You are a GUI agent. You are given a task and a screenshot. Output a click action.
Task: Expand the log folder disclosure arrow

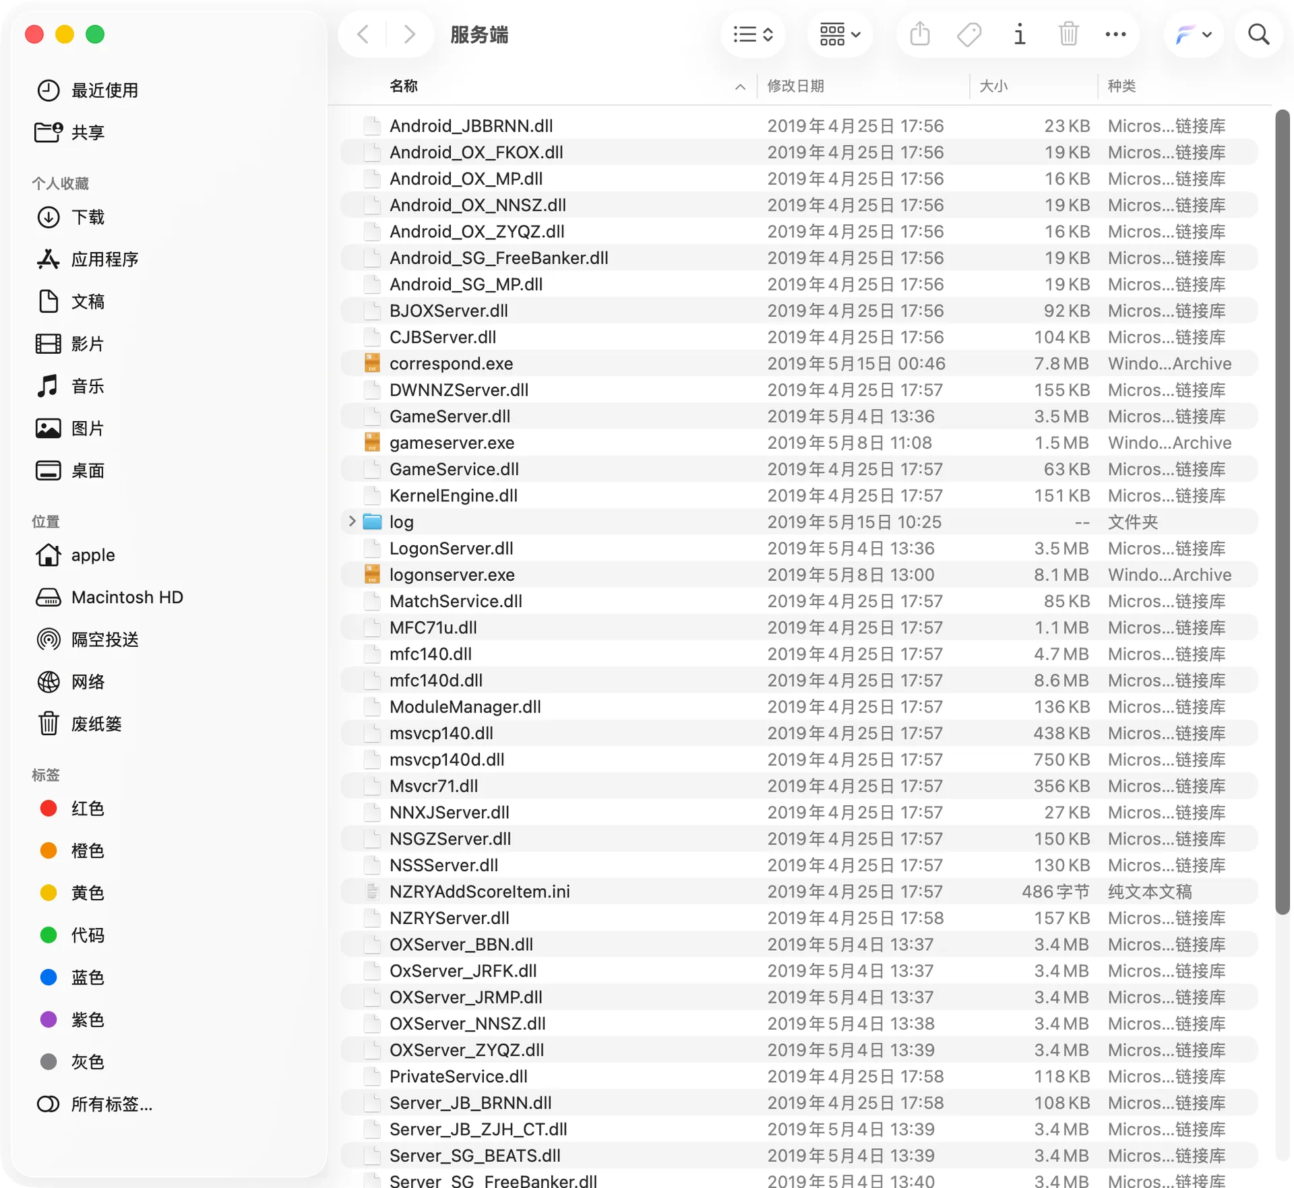352,522
